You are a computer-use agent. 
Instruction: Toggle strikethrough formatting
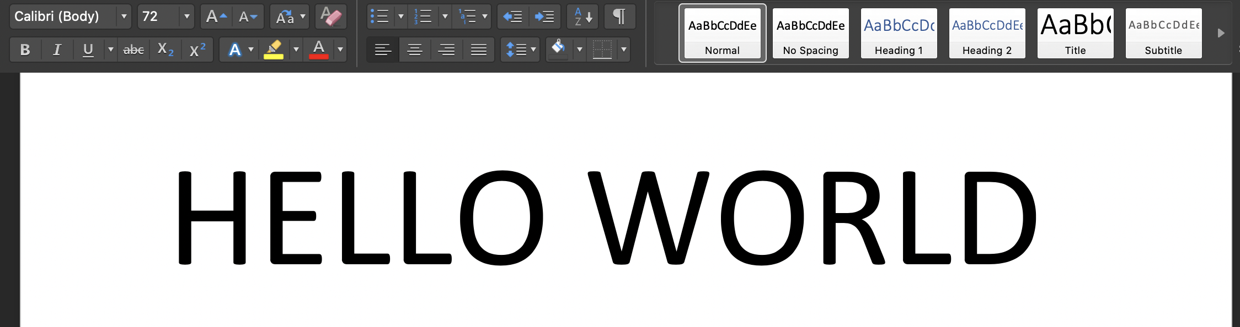(133, 50)
